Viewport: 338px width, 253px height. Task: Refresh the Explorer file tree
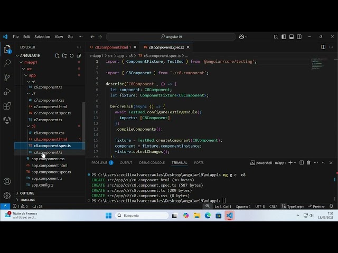coord(72,56)
